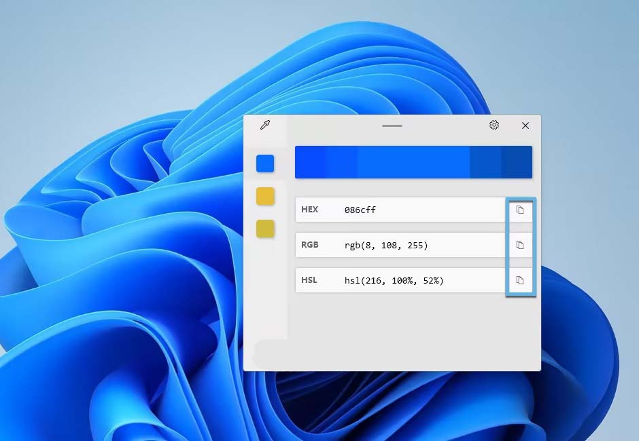Click the wide center segment of the color bar
This screenshot has height=441, width=639.
tap(413, 162)
